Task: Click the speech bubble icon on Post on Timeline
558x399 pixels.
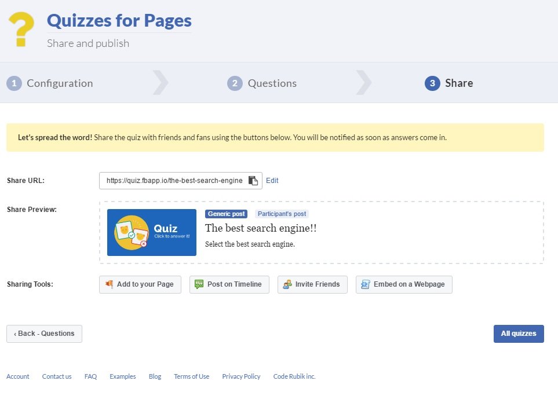Action: 199,284
